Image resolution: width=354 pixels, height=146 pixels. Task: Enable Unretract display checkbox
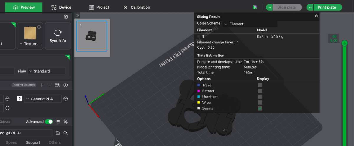coord(260,97)
